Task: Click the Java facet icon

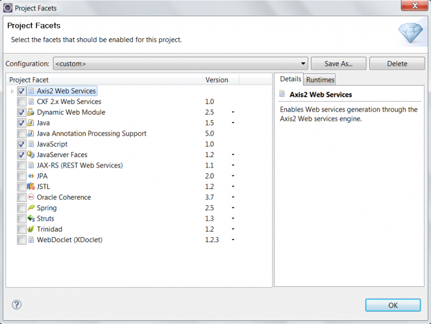Action: 31,123
